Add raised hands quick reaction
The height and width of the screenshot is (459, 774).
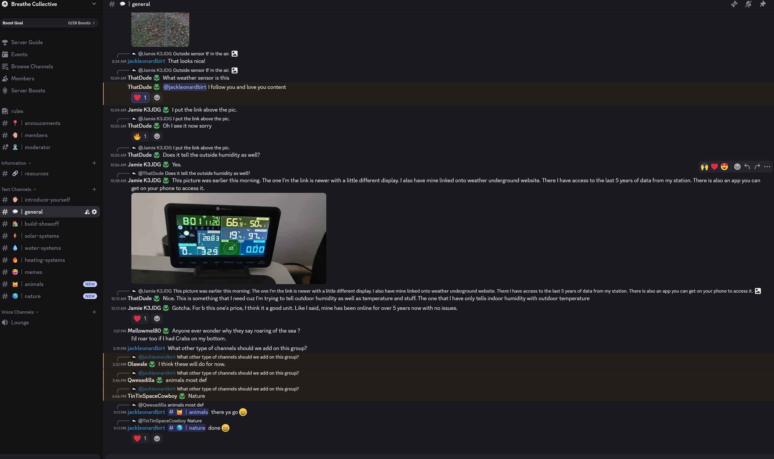point(704,167)
